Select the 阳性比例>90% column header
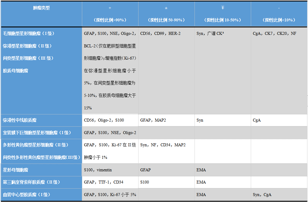308x202 pixels. tap(110, 20)
